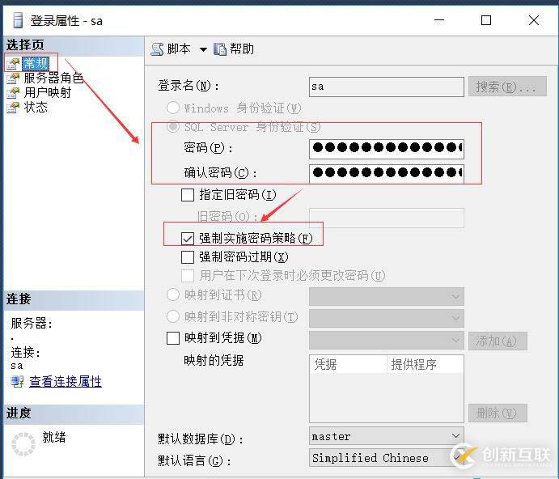Click the 凭据 column header

[349, 364]
